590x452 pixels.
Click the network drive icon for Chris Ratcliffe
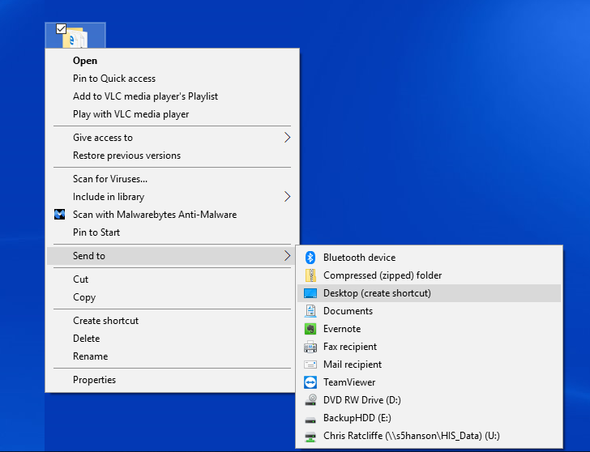[310, 437]
